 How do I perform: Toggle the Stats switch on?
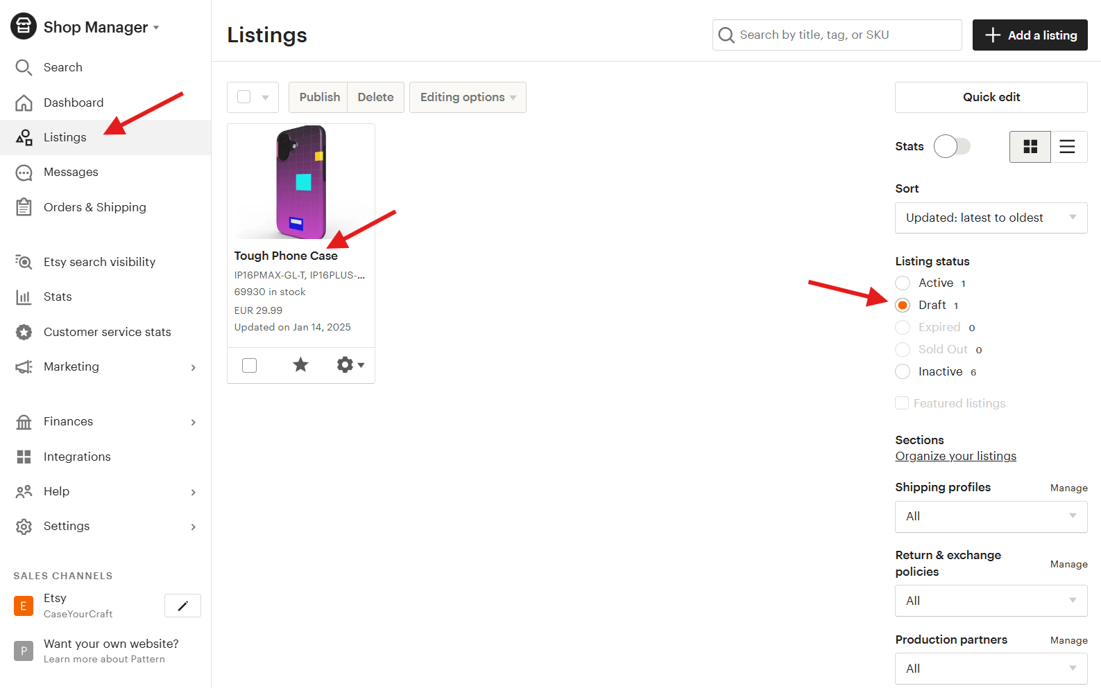point(952,147)
